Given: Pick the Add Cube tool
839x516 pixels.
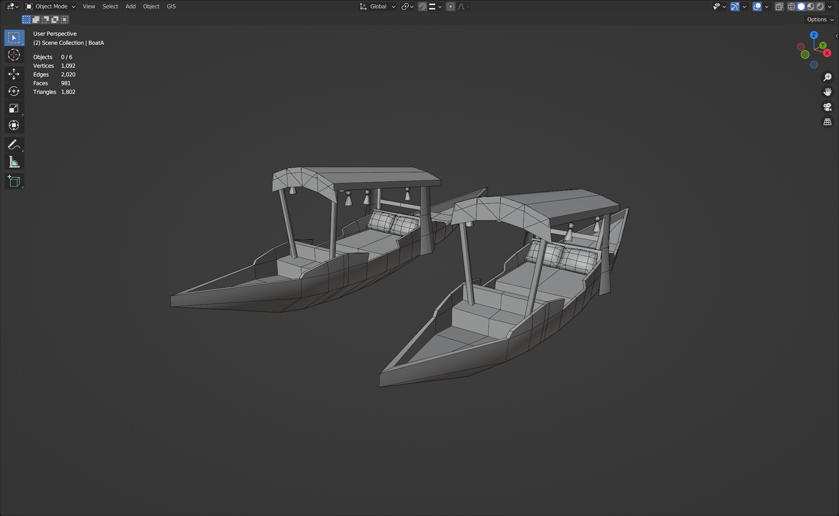Looking at the screenshot, I should point(14,181).
